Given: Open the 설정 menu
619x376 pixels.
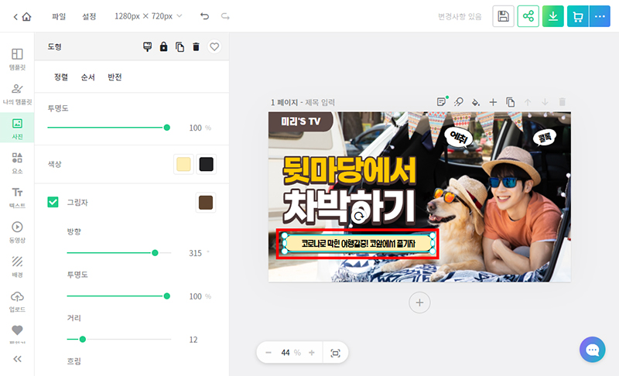Looking at the screenshot, I should [89, 16].
